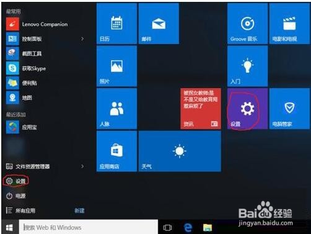Focus the 搜索 Web 和 Windows box

[x=89, y=228]
